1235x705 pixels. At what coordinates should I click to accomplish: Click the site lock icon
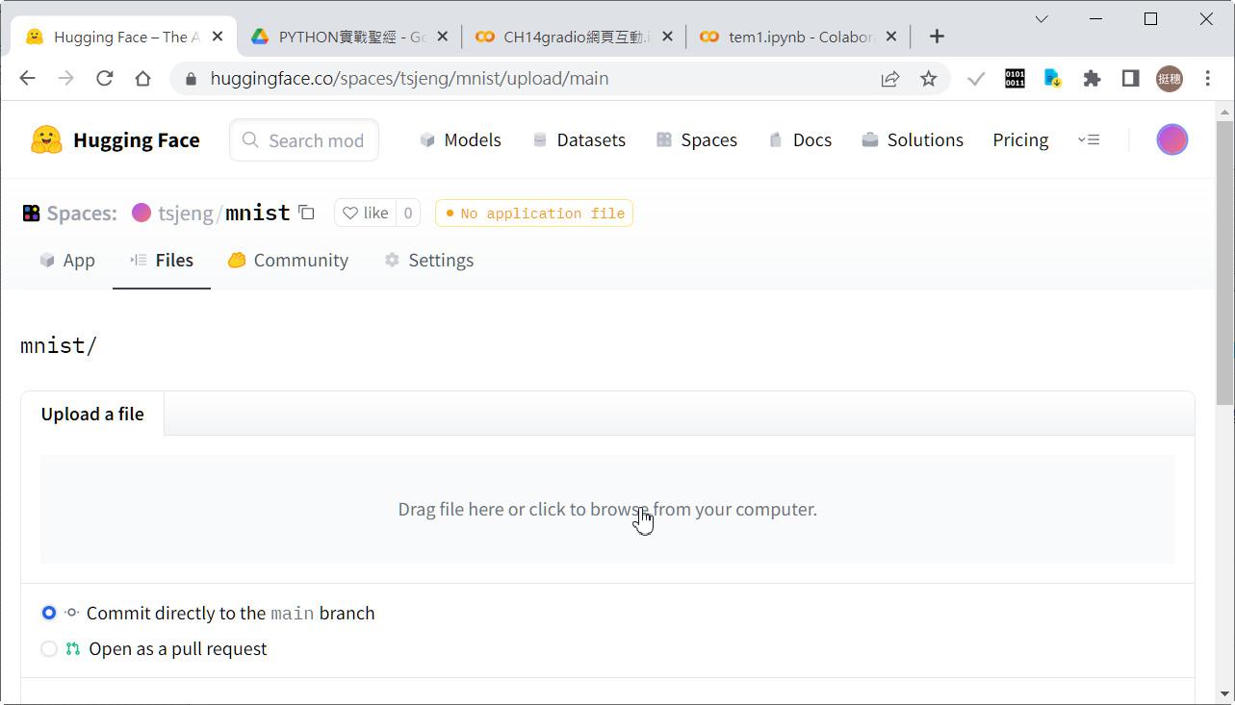pyautogui.click(x=191, y=79)
